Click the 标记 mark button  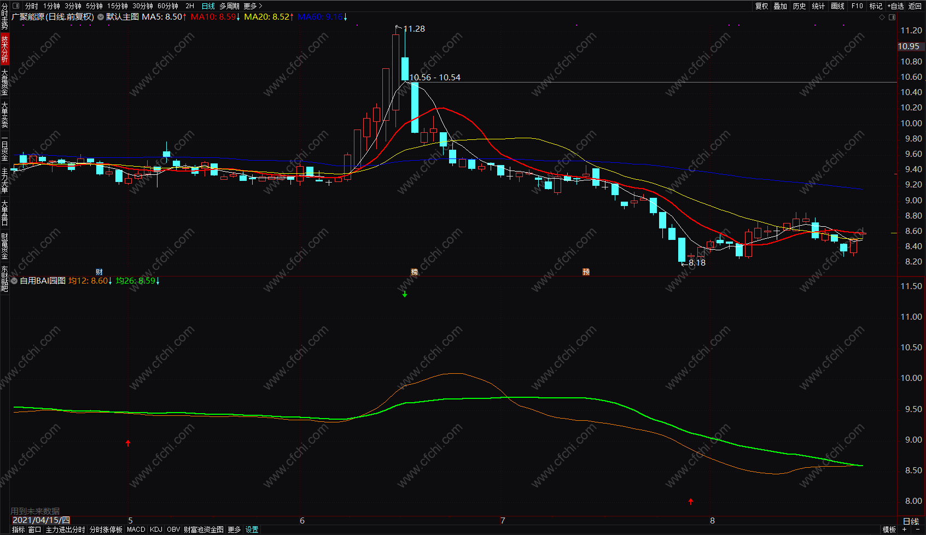[876, 6]
